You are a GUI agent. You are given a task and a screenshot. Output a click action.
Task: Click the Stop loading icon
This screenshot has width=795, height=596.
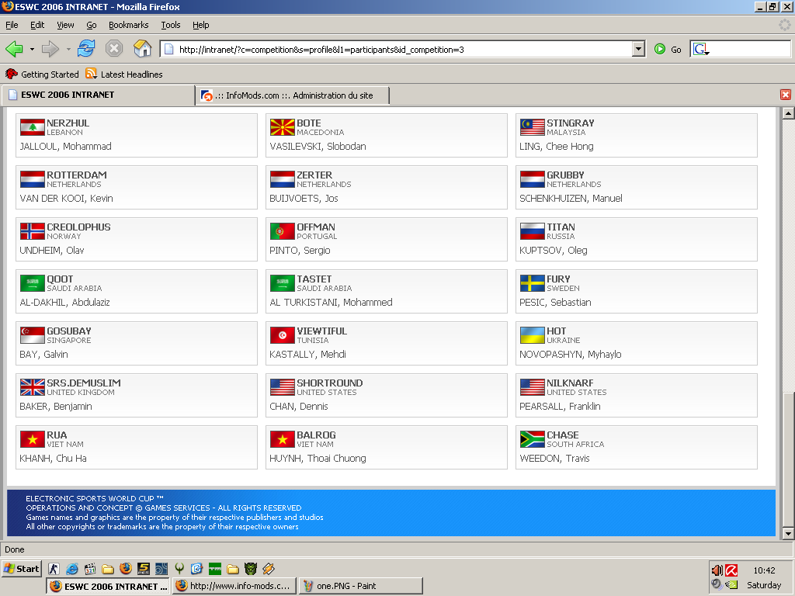(114, 49)
